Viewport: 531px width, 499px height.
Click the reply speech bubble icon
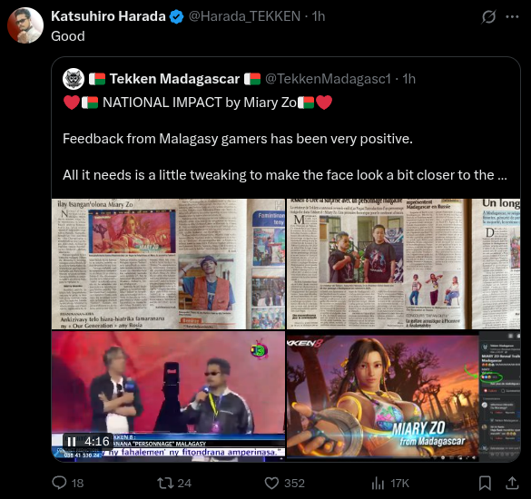[x=59, y=483]
